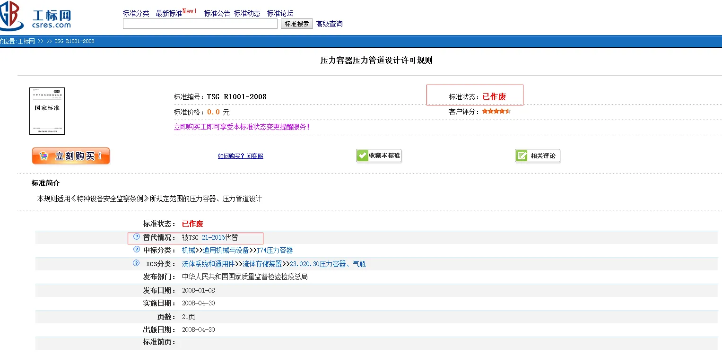Click the 标准搜索 search button
This screenshot has width=722, height=355.
coord(297,24)
